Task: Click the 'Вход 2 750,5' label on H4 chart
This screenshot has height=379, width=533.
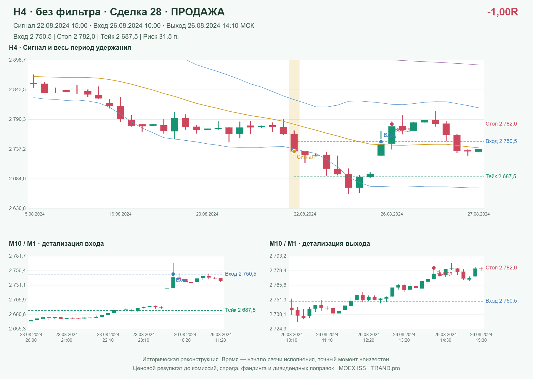Action: 501,141
